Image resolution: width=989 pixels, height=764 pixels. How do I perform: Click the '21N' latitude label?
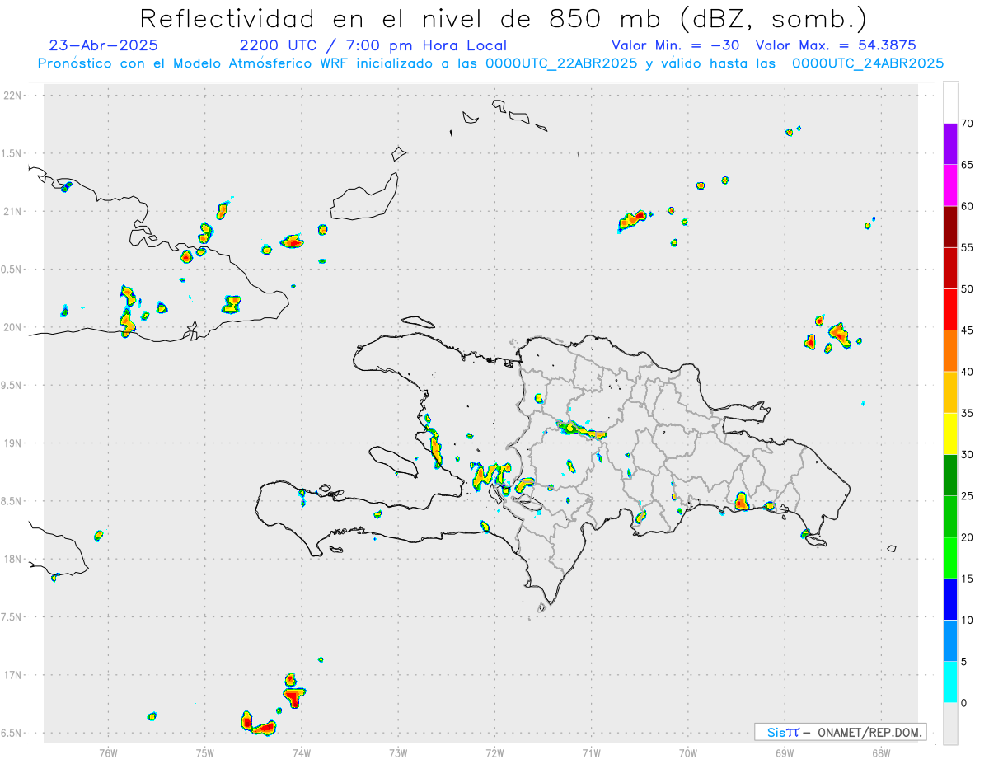click(12, 212)
